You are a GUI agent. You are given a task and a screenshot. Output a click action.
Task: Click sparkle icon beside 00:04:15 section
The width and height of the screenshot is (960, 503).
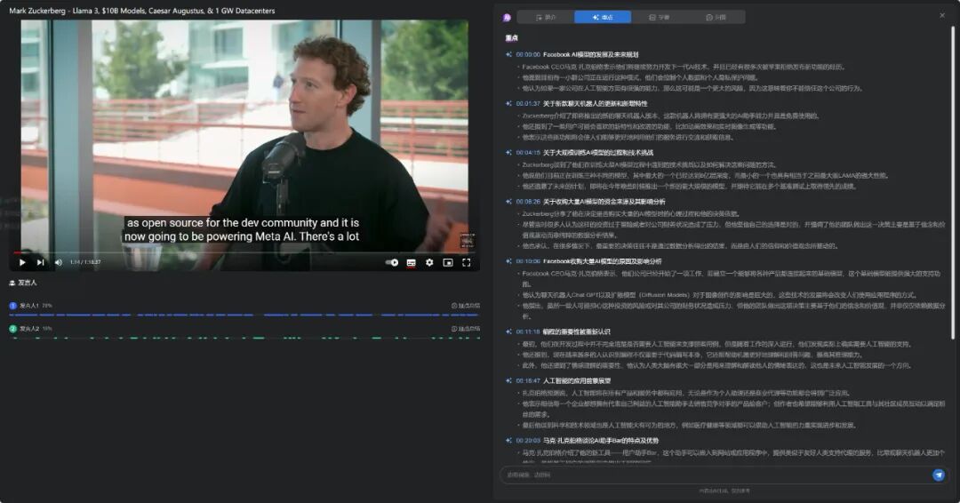508,152
